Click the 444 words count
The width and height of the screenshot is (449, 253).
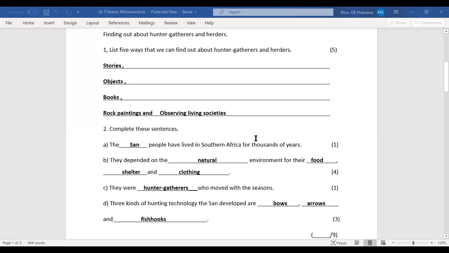(36, 243)
